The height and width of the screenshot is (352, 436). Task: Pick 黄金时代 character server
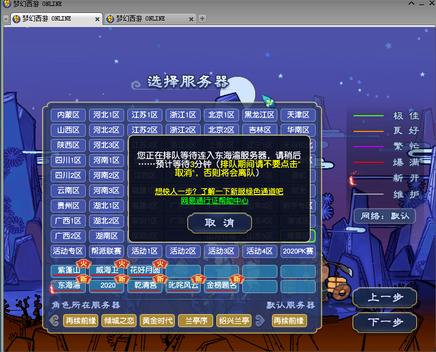pyautogui.click(x=158, y=321)
